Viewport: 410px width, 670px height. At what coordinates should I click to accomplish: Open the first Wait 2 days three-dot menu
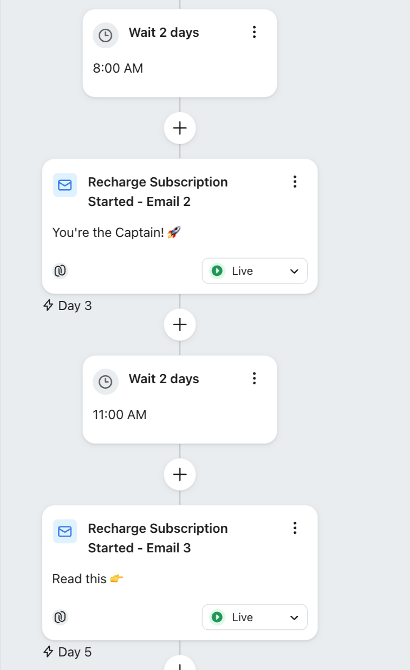click(x=254, y=33)
